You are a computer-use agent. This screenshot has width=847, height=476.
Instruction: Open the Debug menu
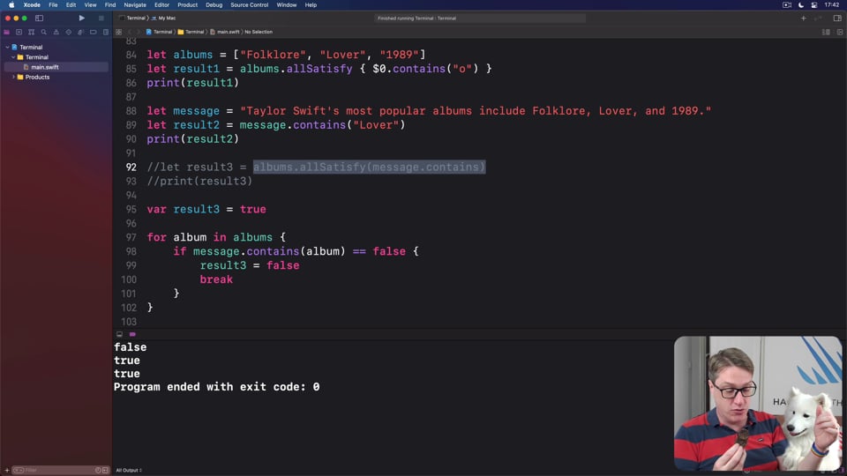(214, 5)
